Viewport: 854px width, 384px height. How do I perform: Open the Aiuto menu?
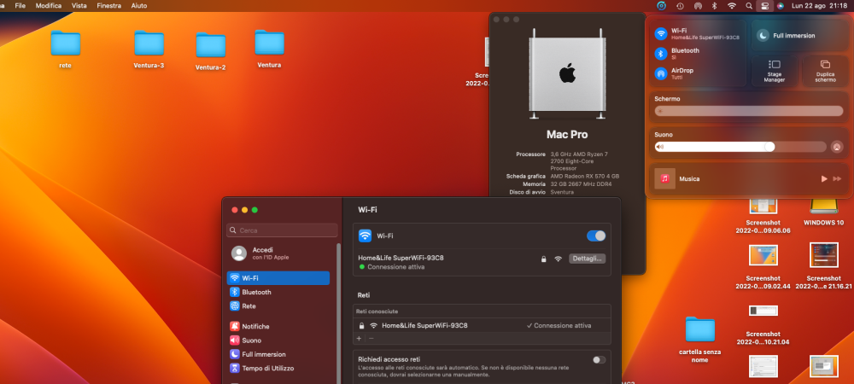click(x=139, y=5)
